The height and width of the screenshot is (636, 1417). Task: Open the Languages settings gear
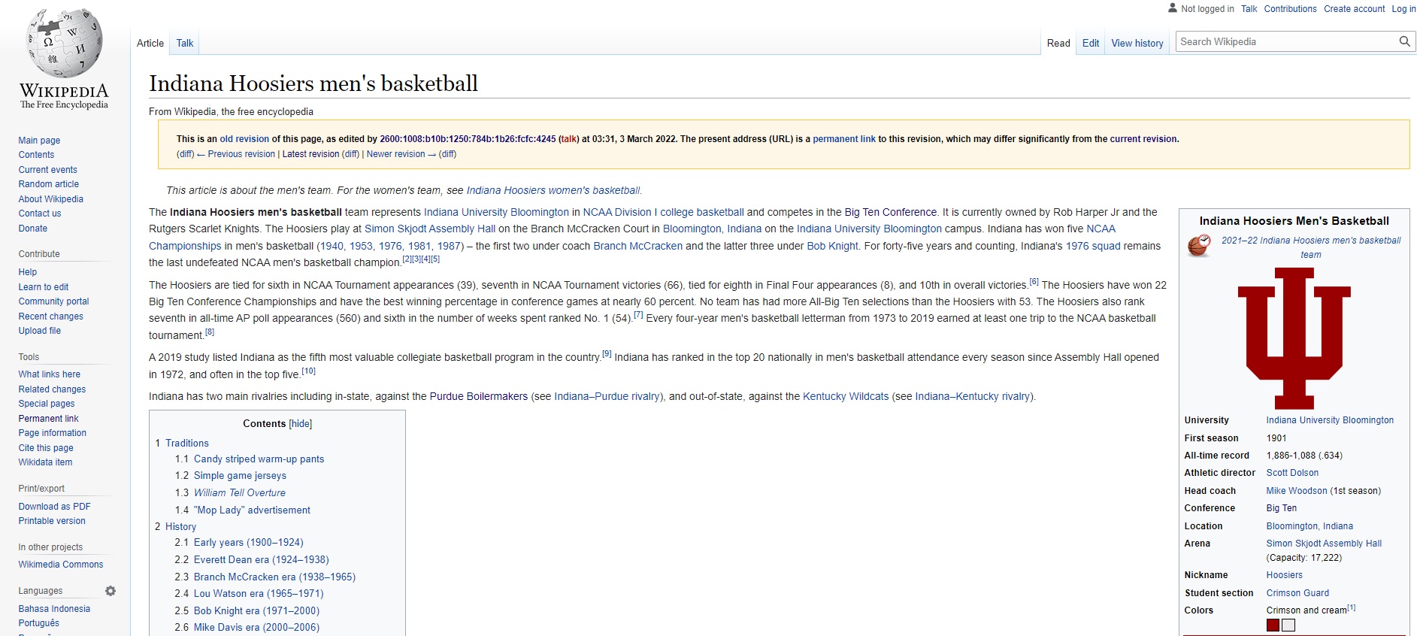point(111,591)
